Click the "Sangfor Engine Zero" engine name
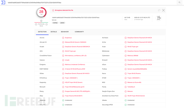Screen dimensions: 184x108 (108, 91)
